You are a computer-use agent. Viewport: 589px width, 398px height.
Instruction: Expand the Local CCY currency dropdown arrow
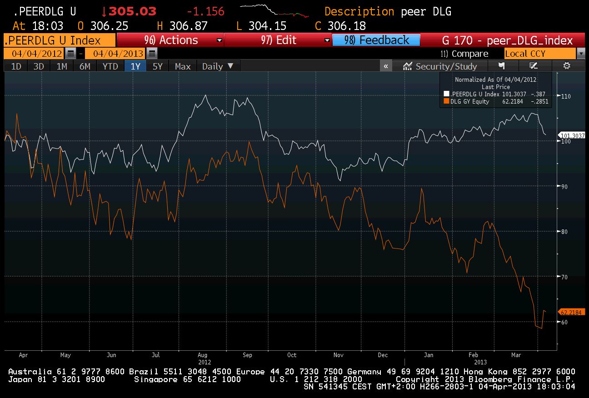(x=581, y=54)
